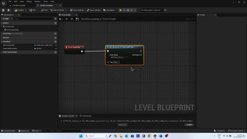
Task: Open the Debug menu
Action: pyautogui.click(x=29, y=2)
